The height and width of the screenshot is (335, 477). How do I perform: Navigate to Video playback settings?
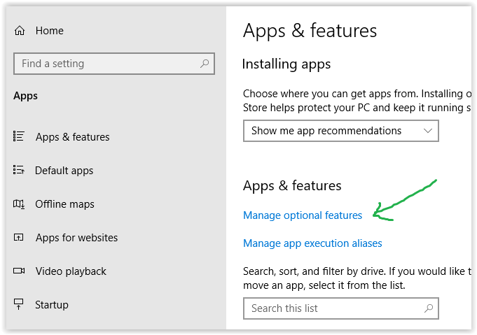click(x=71, y=271)
